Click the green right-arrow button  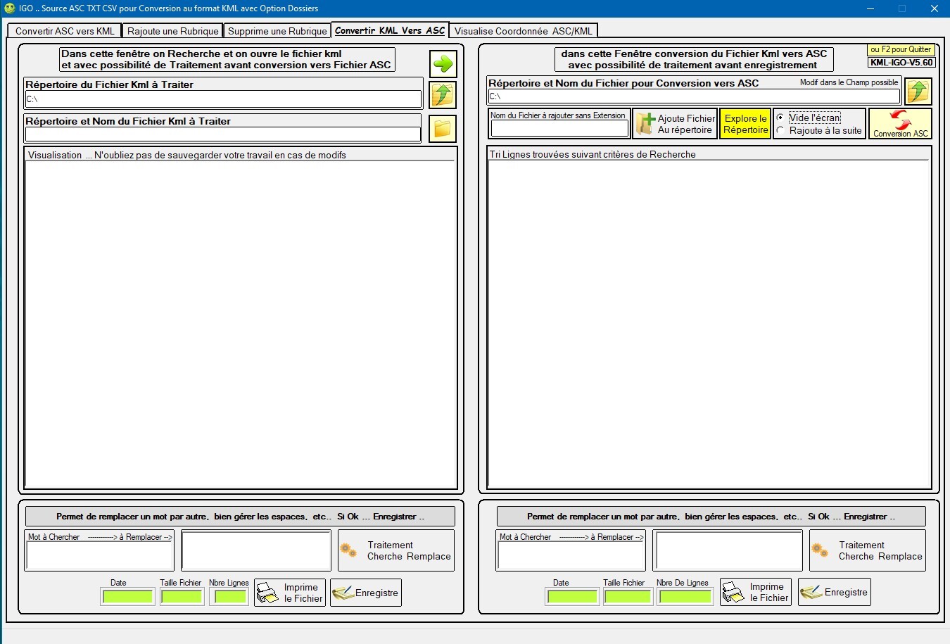click(x=443, y=64)
